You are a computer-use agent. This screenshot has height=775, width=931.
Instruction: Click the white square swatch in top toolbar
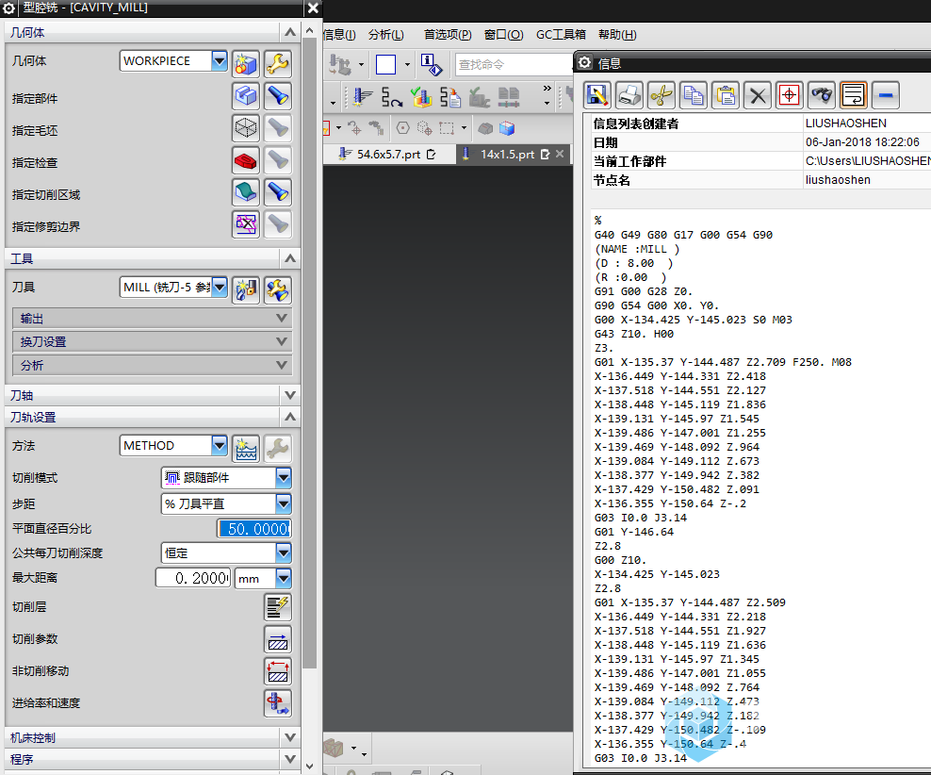385,64
